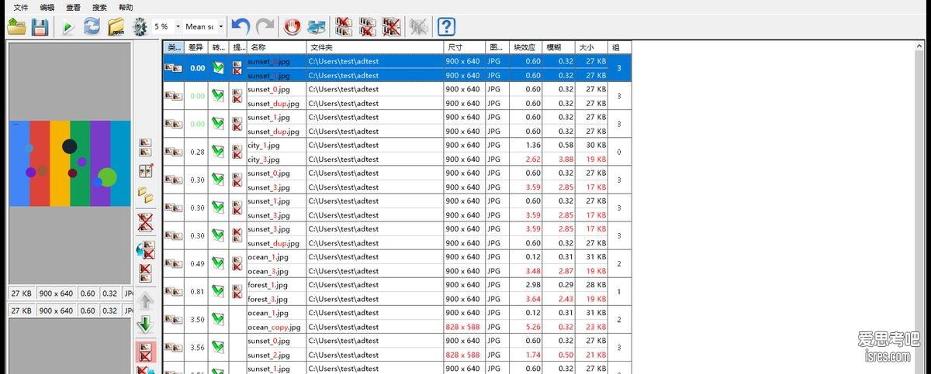
Task: Click the two stacked pictures icon in side toolbar
Action: [x=145, y=147]
